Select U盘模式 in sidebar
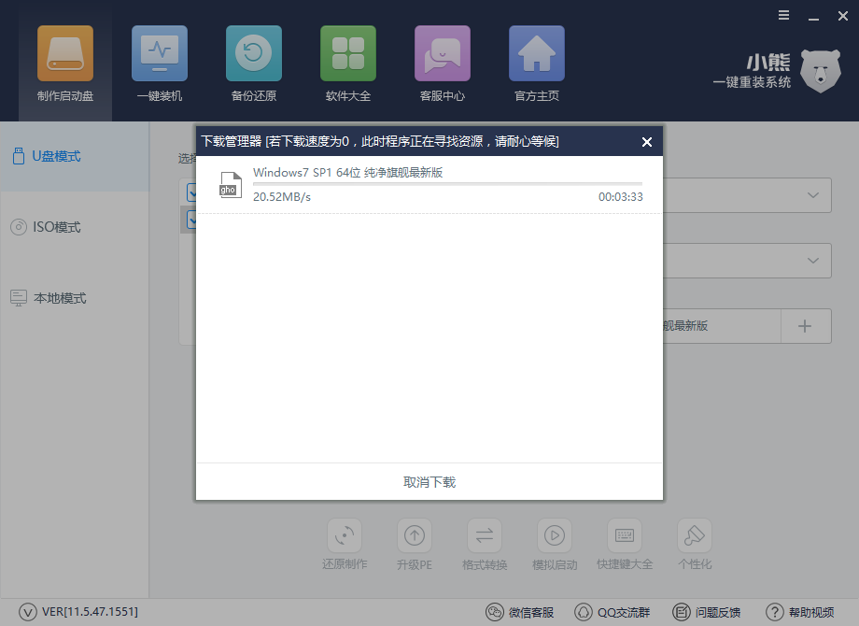Screen dimensions: 859x626 (75, 156)
